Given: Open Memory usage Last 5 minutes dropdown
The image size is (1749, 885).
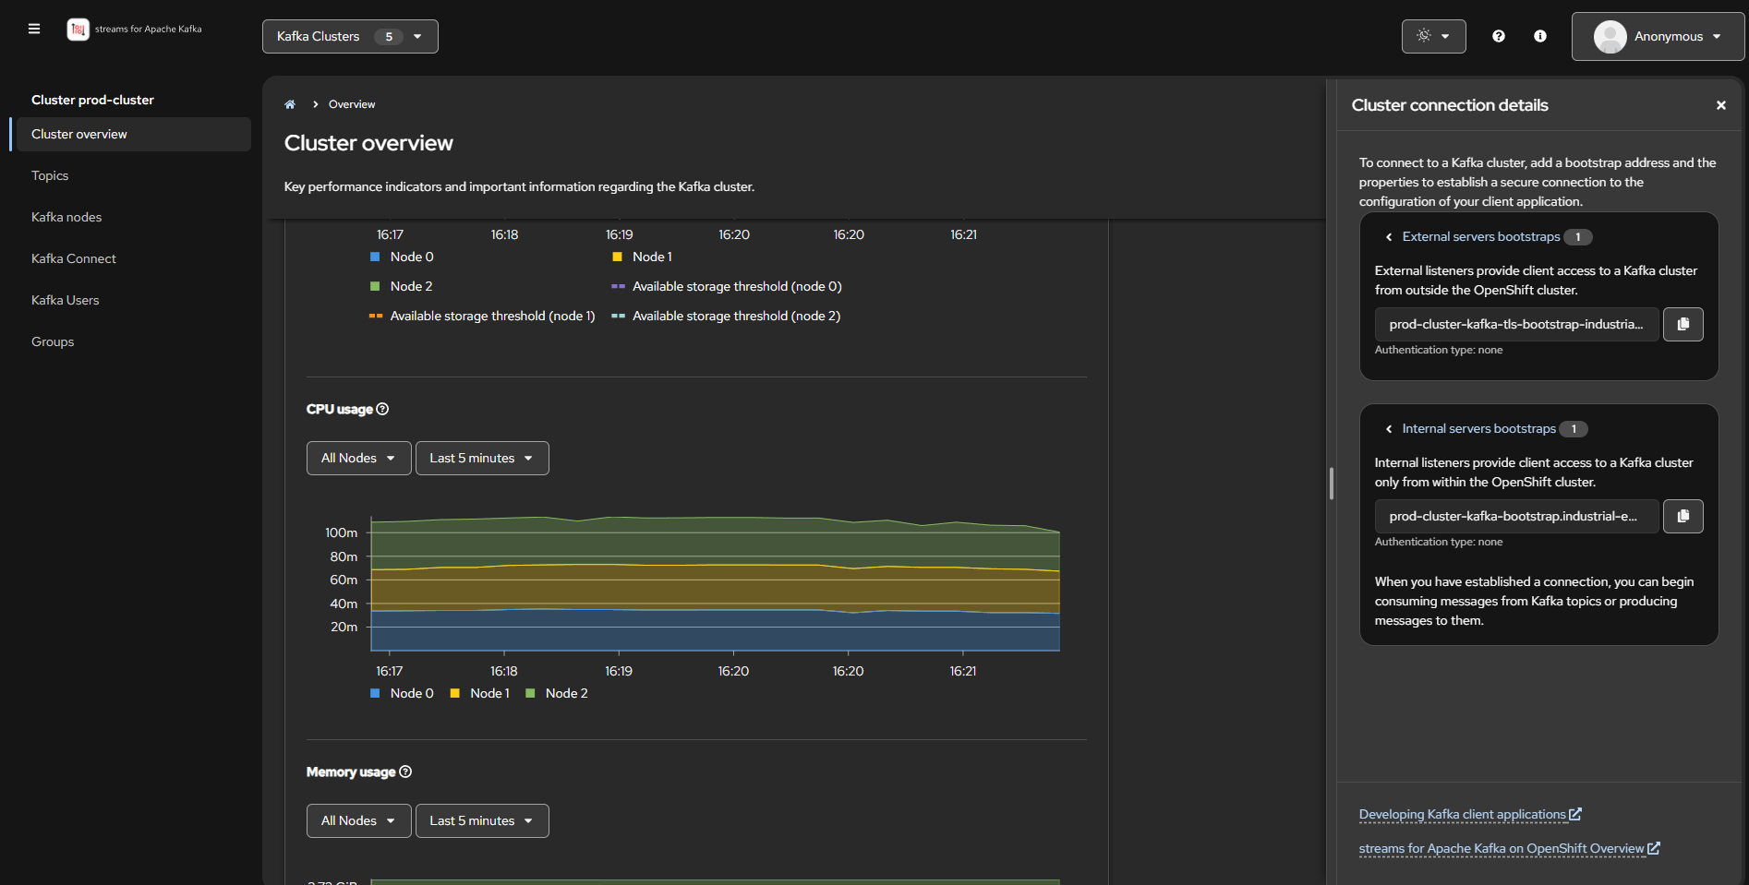Looking at the screenshot, I should coord(482,820).
